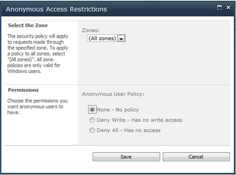Click the (All zones) combo box text
The width and height of the screenshot is (236, 175).
(102, 39)
